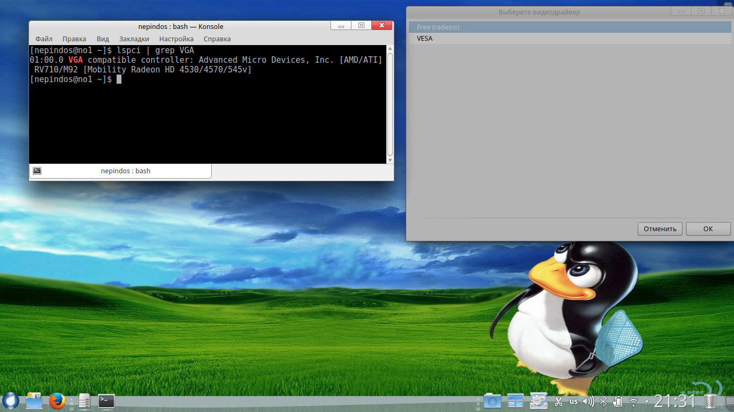Click the Konsole title bar text
Screen dimensions: 734x412
click(x=181, y=26)
